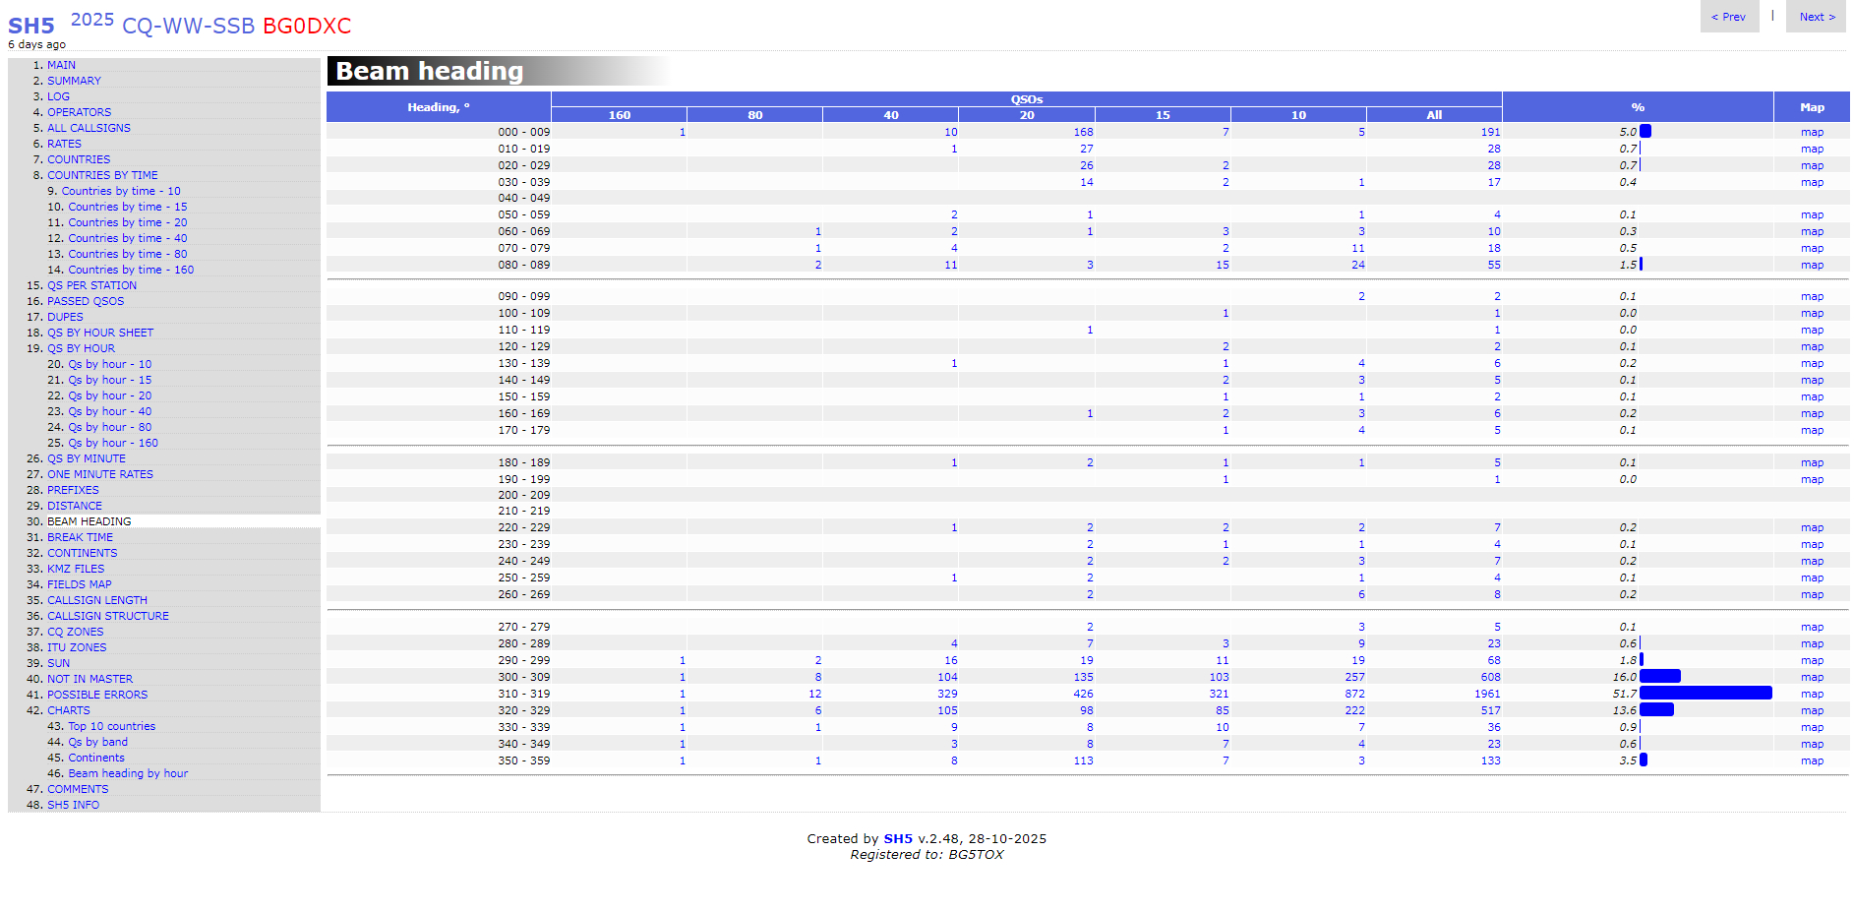Select Qs by hour - 40
The image size is (1854, 912).
pos(109,411)
